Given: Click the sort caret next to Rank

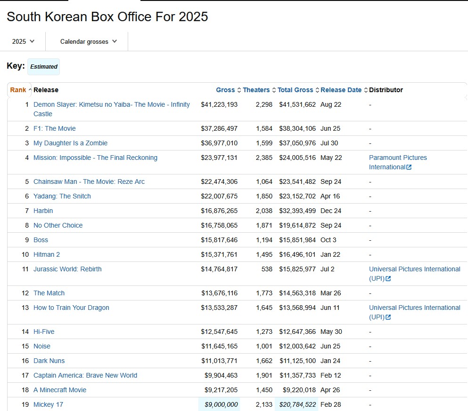Looking at the screenshot, I should (30, 90).
